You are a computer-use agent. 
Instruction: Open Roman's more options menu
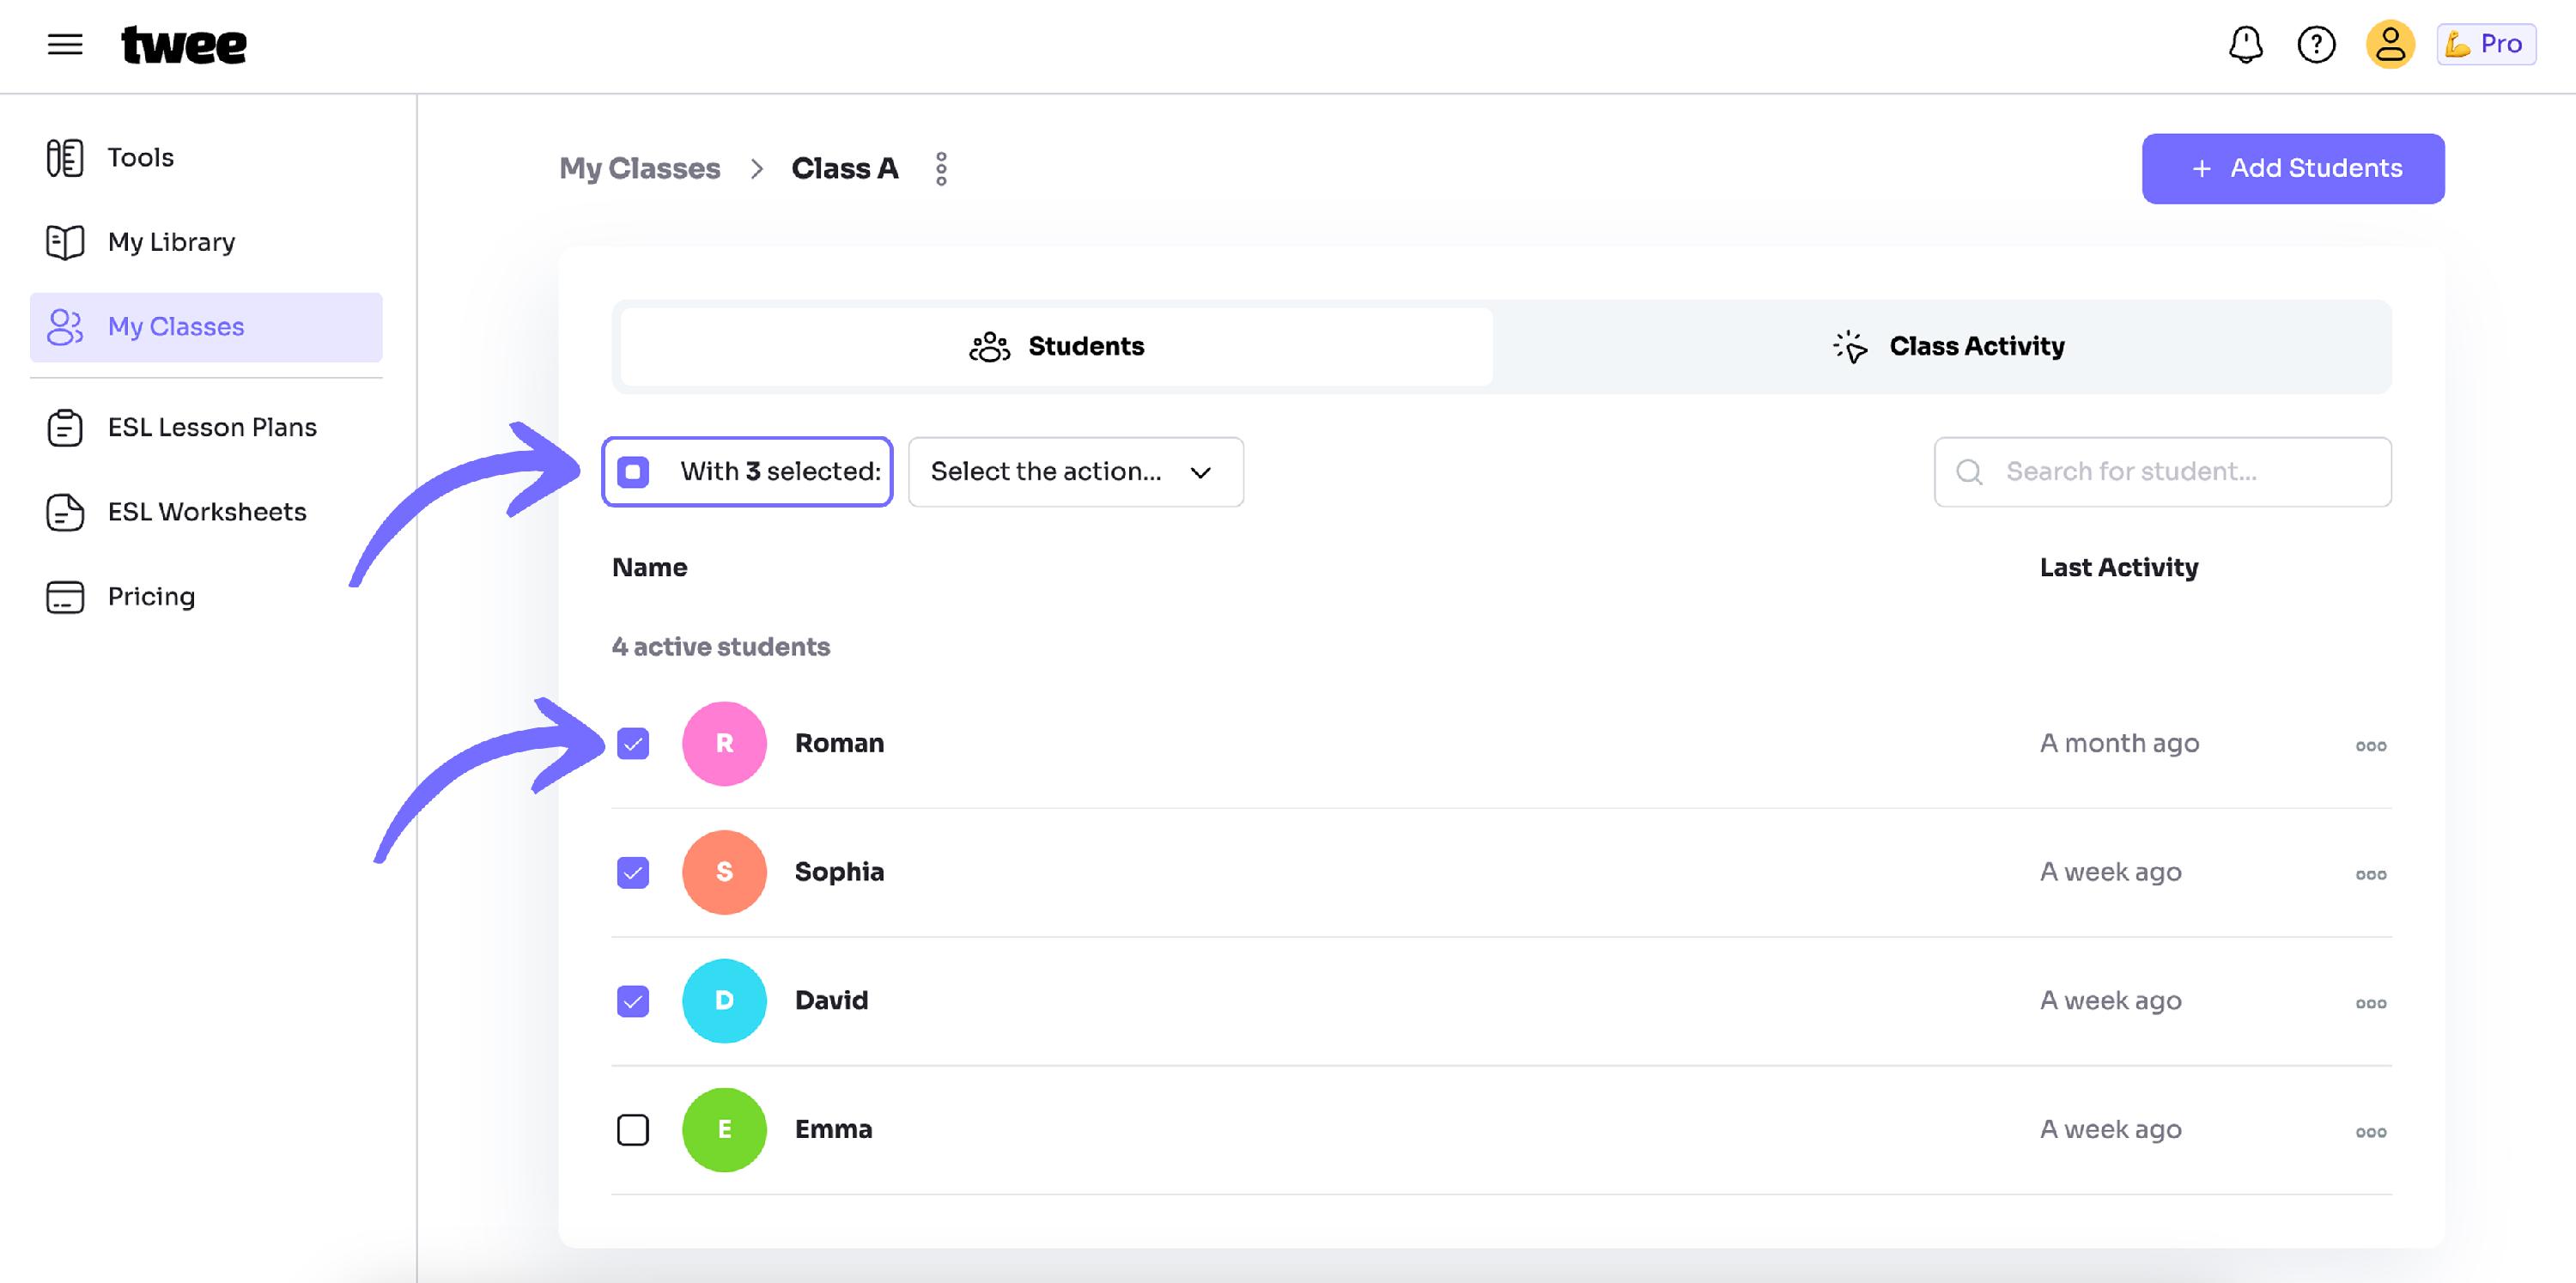(2371, 746)
